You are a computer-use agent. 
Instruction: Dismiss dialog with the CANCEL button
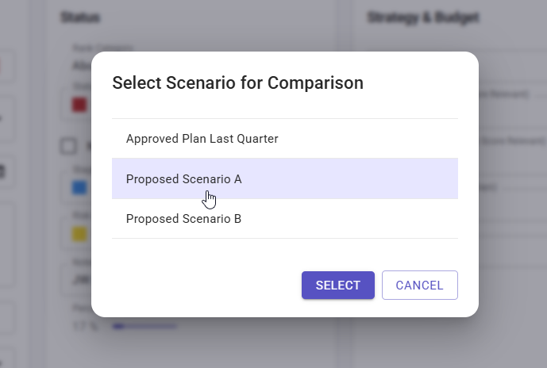(x=419, y=286)
